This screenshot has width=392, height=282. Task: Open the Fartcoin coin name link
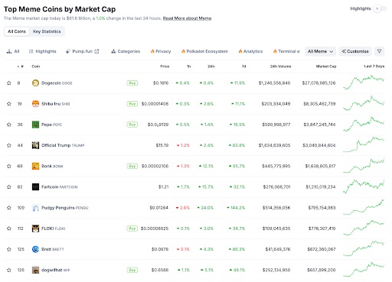[50, 187]
